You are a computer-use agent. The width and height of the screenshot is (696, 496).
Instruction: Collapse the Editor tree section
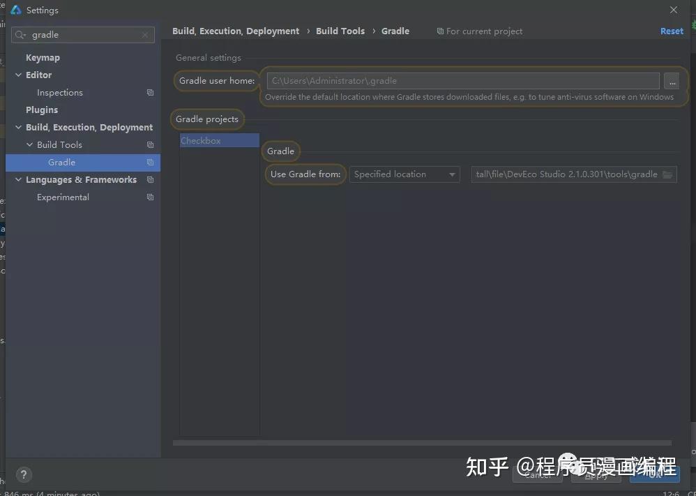[18, 75]
